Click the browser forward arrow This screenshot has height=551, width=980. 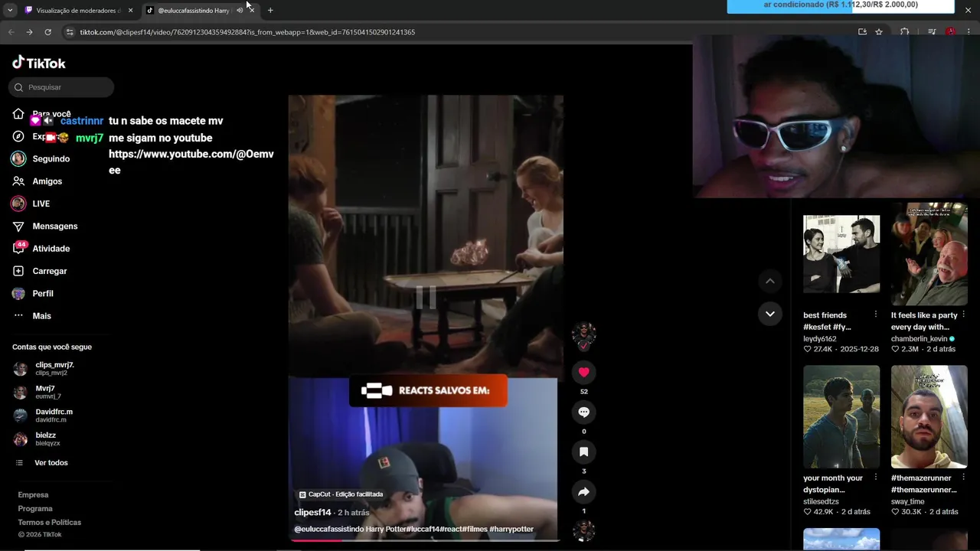click(29, 32)
